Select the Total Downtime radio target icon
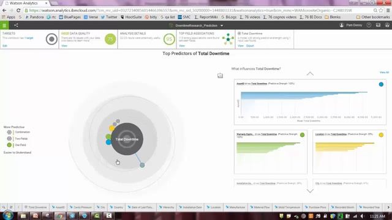This screenshot has width=392, height=220. pos(239,33)
